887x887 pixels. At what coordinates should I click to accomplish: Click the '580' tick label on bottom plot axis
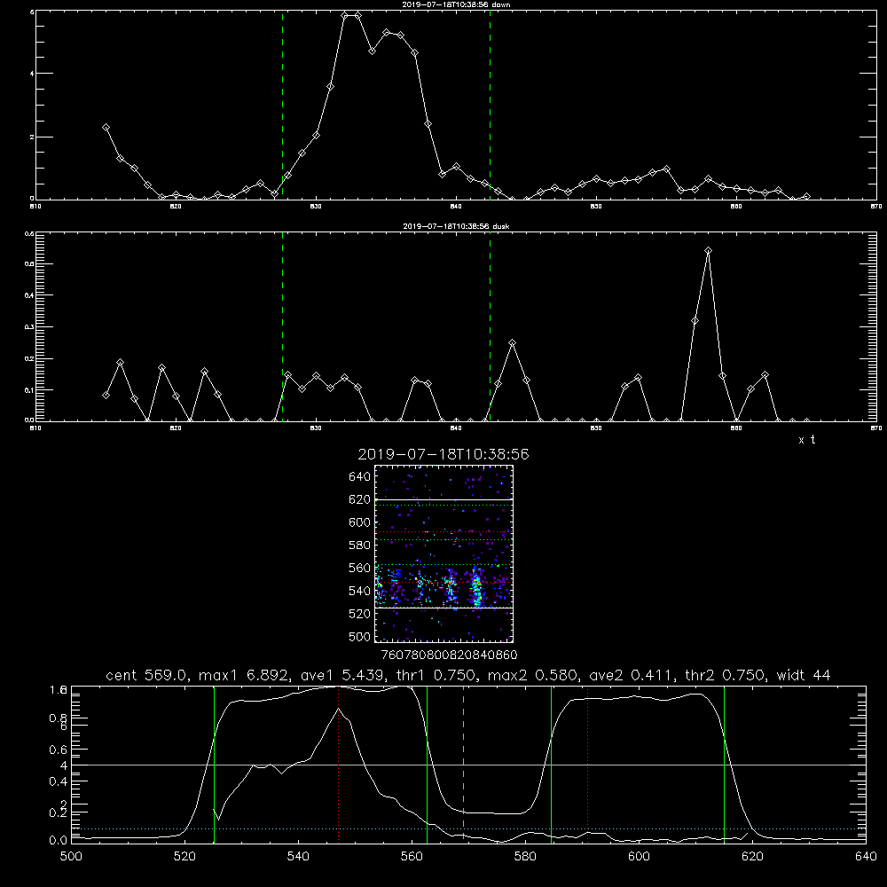point(525,857)
